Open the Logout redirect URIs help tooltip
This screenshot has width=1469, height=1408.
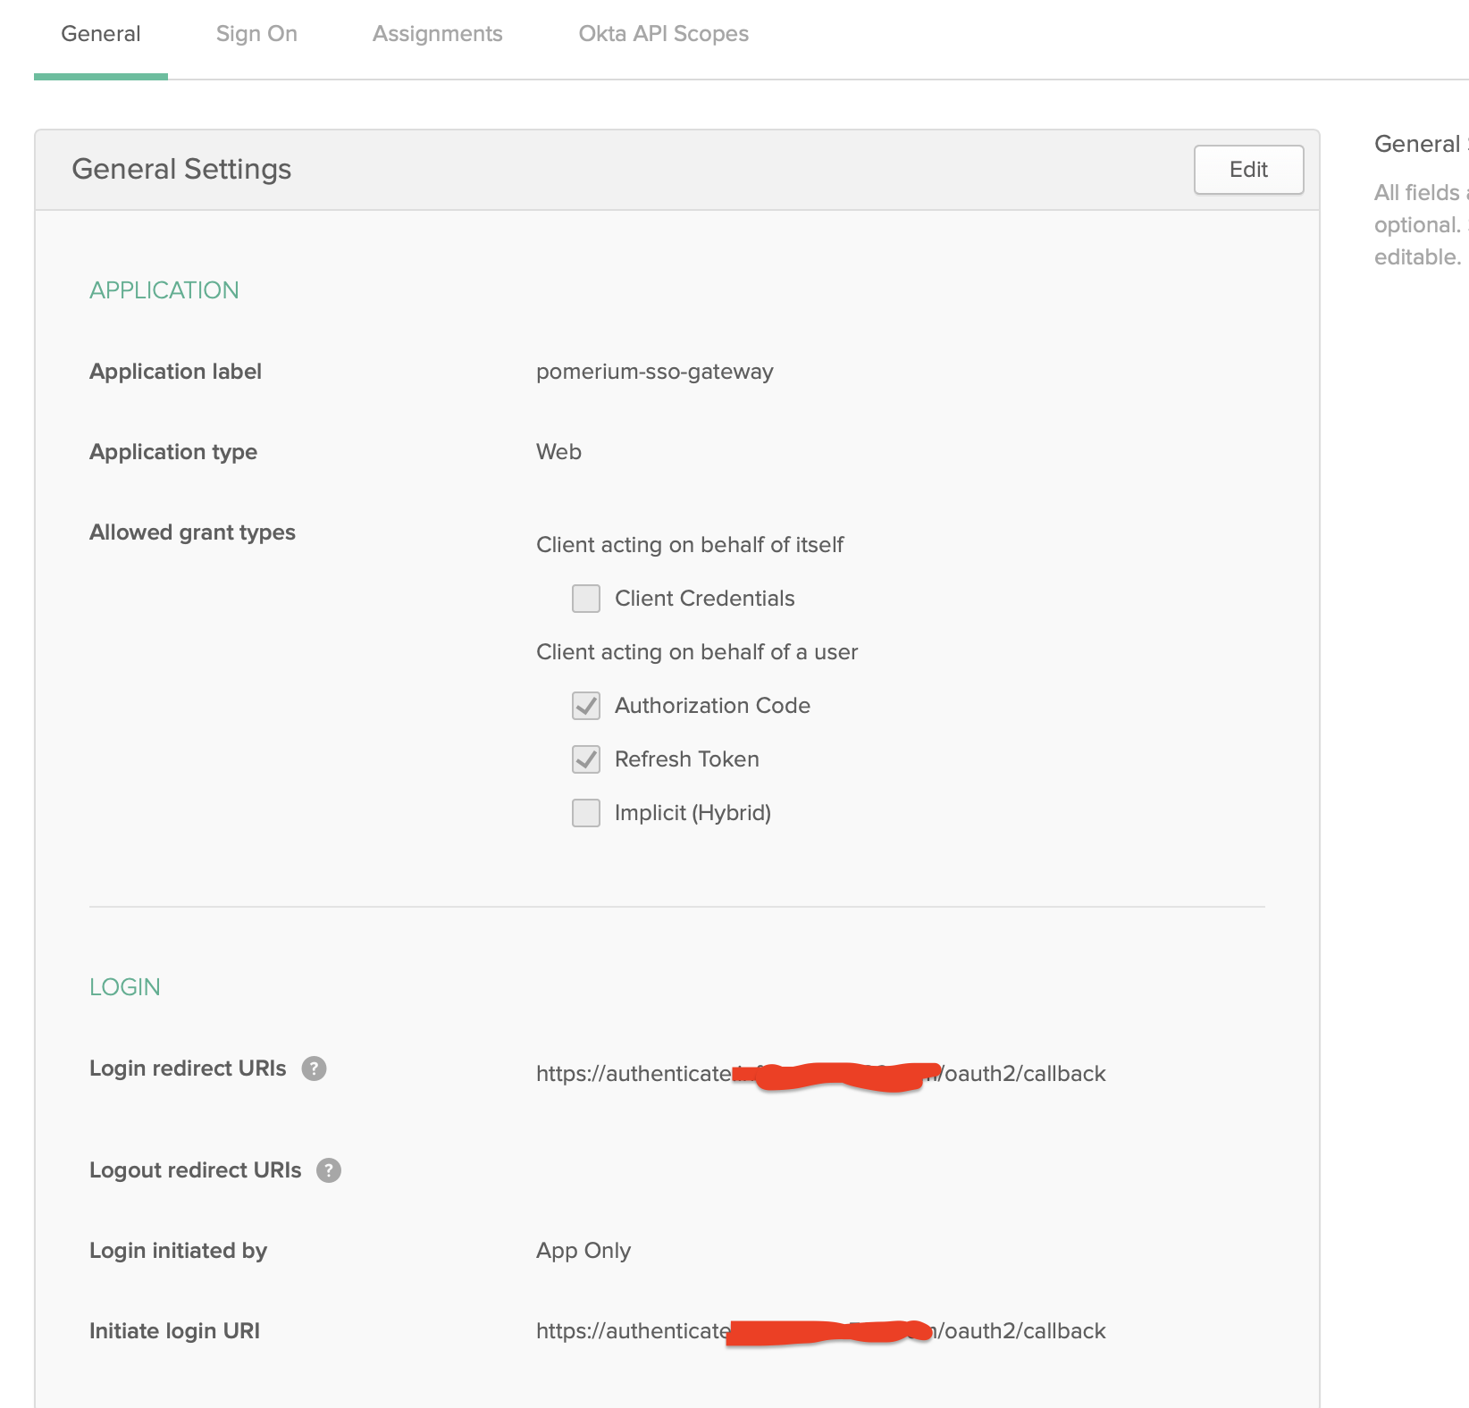pyautogui.click(x=327, y=1170)
